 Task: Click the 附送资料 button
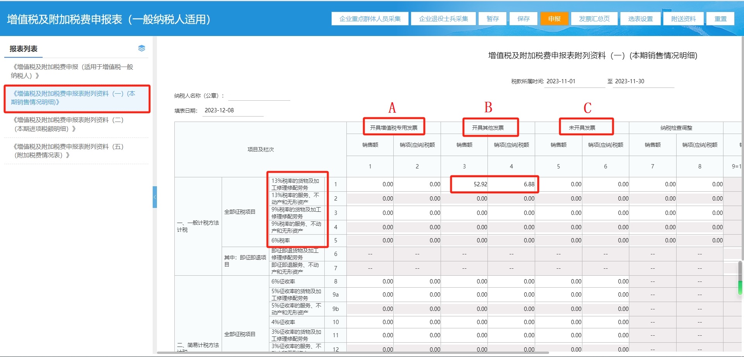click(683, 19)
